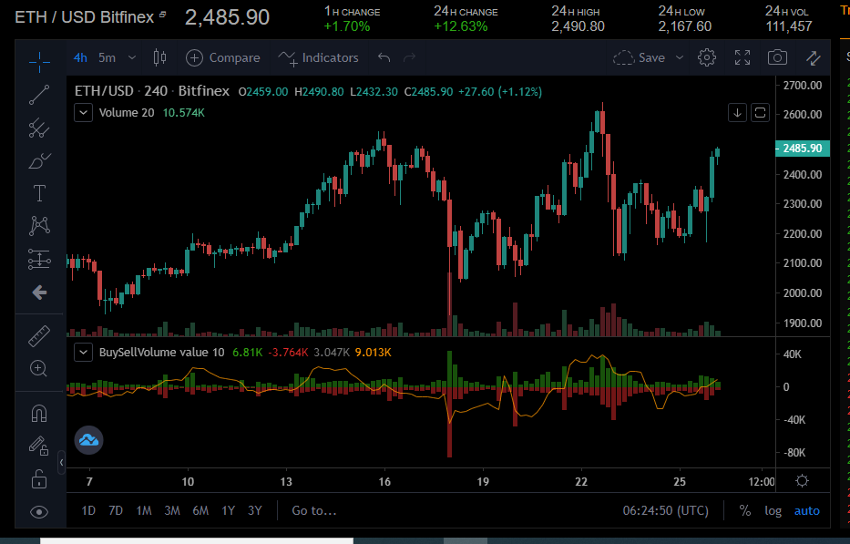Open the candlestick chart style selector
The image size is (850, 544).
tap(159, 57)
